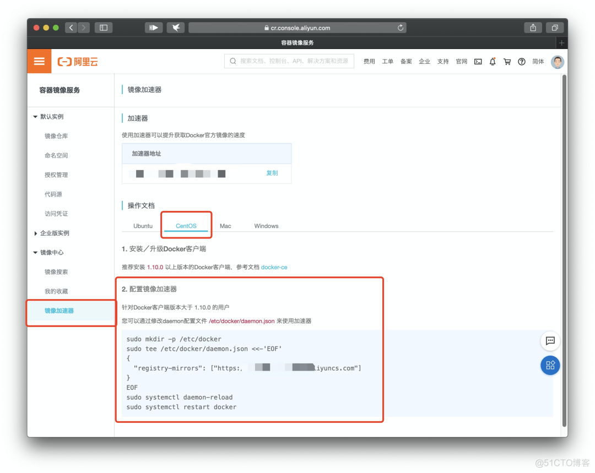The height and width of the screenshot is (473, 595).
Task: Open the user avatar profile picture
Action: [557, 62]
